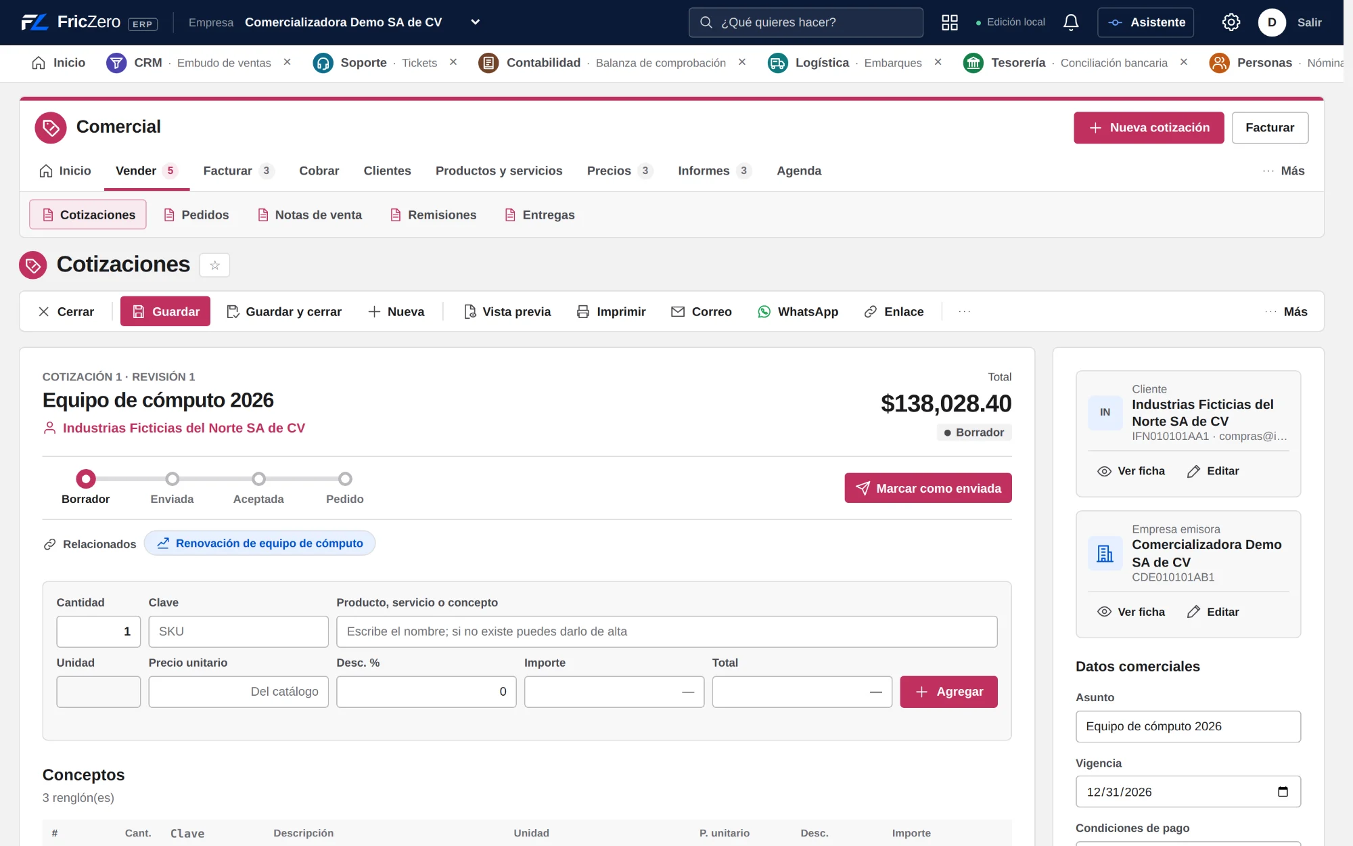Expand Más in the document toolbar
The image size is (1353, 846).
[x=1286, y=311]
